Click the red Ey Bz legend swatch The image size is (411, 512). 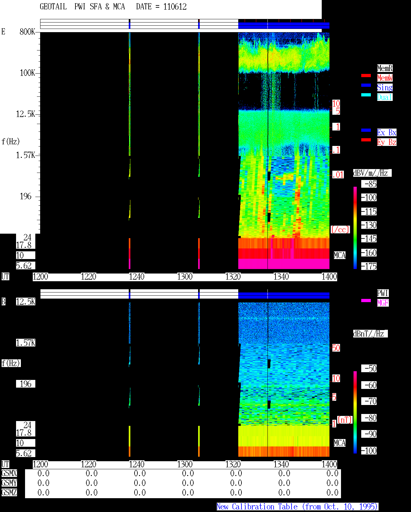[366, 140]
